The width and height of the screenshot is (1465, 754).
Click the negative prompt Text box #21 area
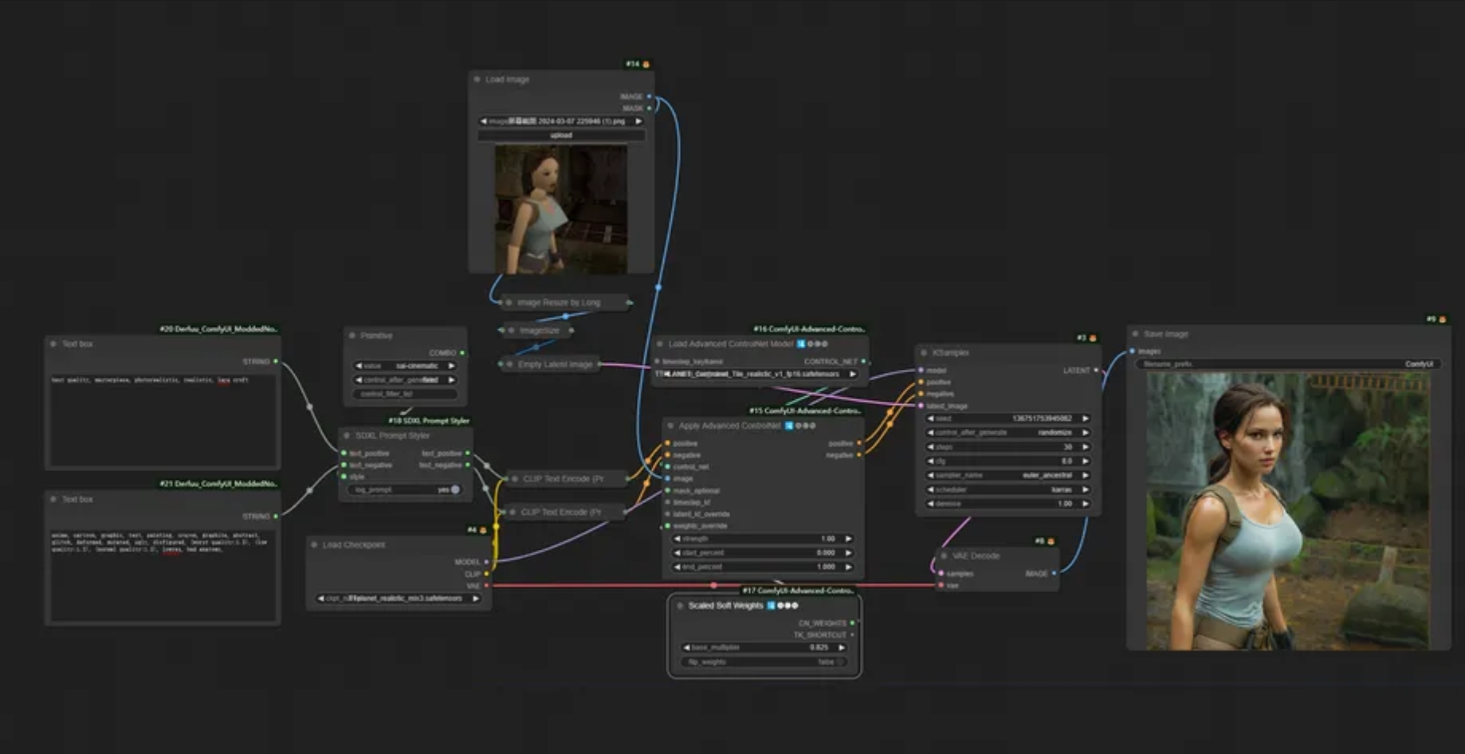(x=163, y=575)
